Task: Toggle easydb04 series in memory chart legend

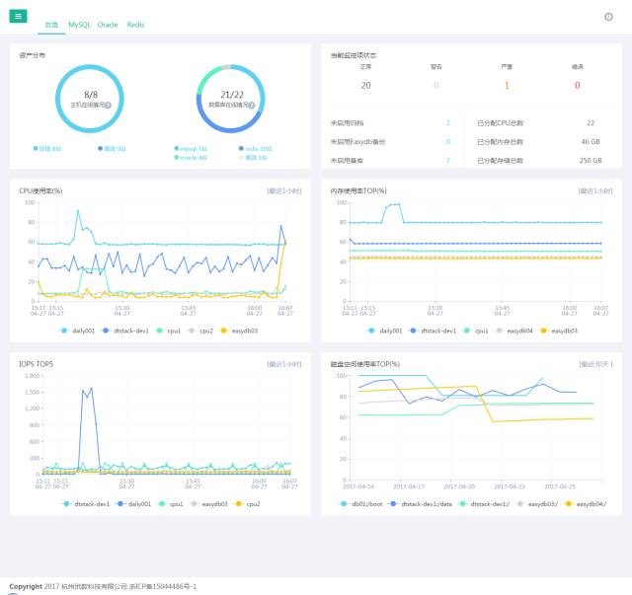Action: click(x=514, y=331)
